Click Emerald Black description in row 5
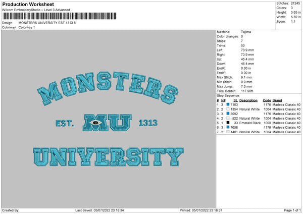303x214 pixels. pyautogui.click(x=250, y=123)
